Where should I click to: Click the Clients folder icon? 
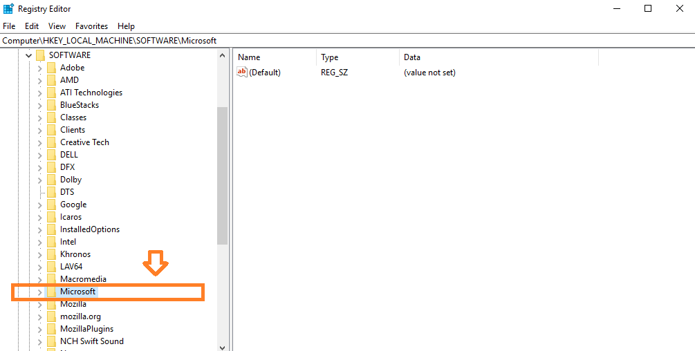[51, 130]
